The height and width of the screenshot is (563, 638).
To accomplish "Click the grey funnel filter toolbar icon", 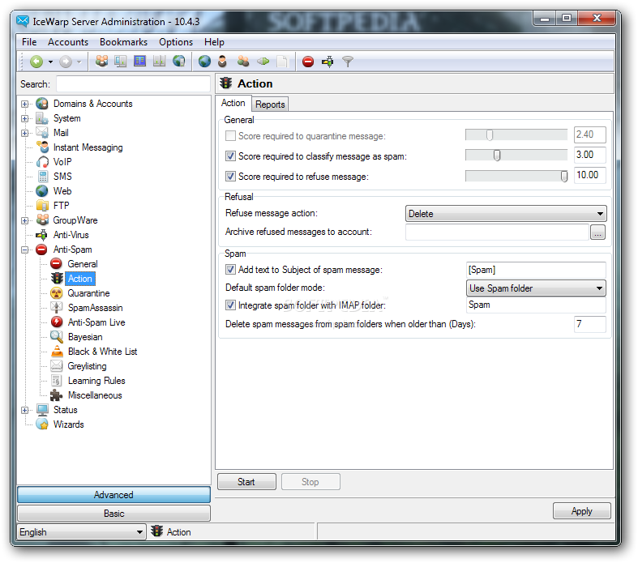I will click(x=348, y=62).
